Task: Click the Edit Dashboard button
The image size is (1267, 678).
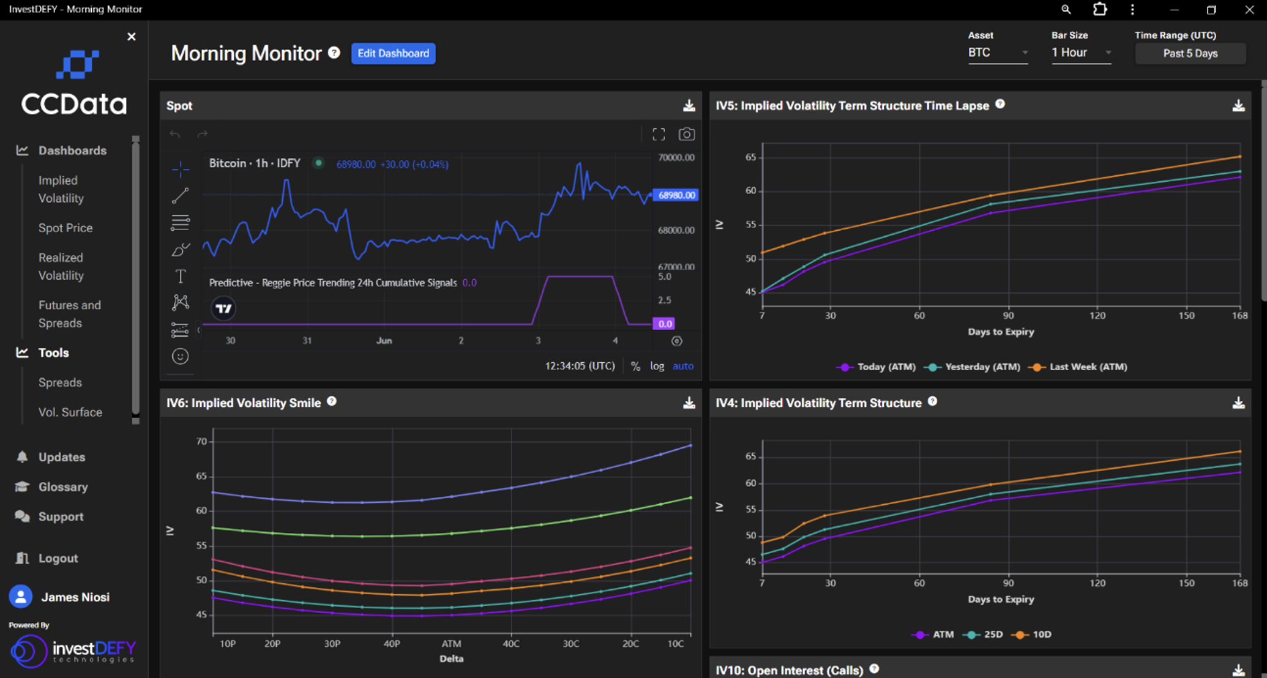Action: [x=393, y=53]
